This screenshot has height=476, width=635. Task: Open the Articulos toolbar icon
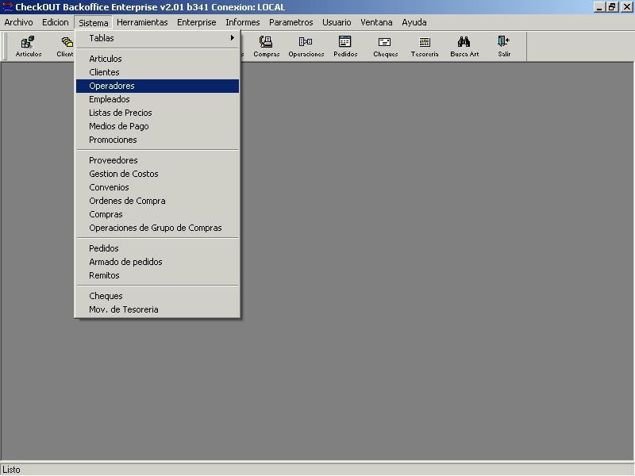click(x=29, y=46)
